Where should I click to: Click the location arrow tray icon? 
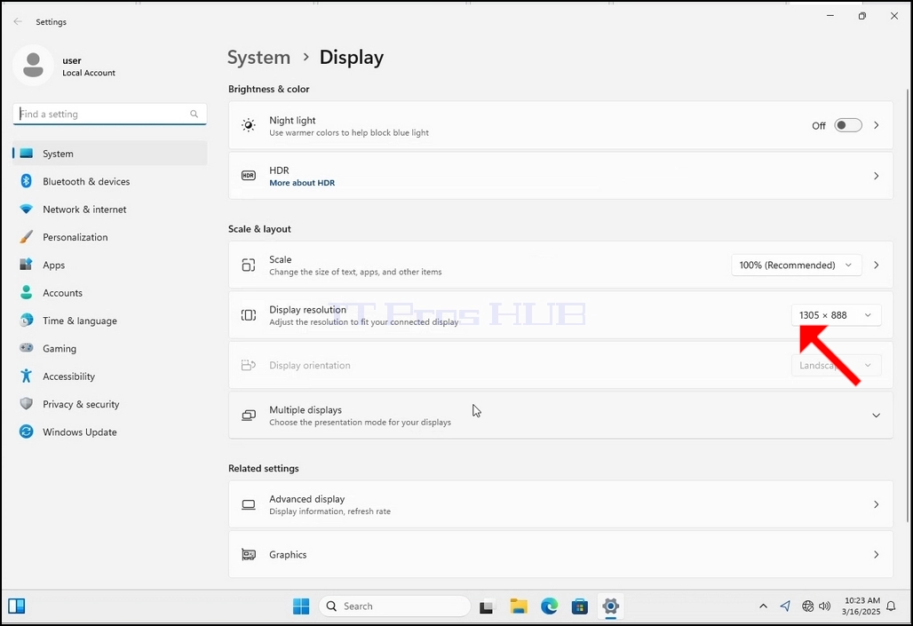tap(785, 606)
